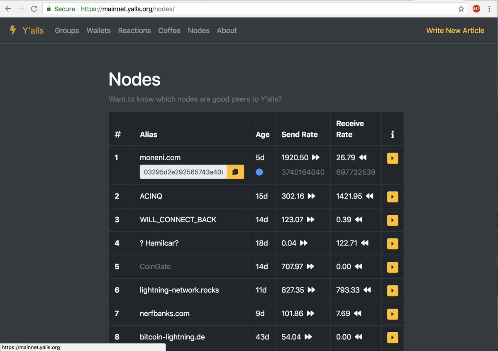This screenshot has height=351, width=498.
Task: Click the green Secure padlock icon
Action: [49, 9]
